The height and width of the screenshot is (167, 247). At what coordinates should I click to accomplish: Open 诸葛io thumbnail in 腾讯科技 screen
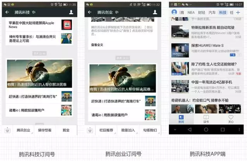pos(66,110)
